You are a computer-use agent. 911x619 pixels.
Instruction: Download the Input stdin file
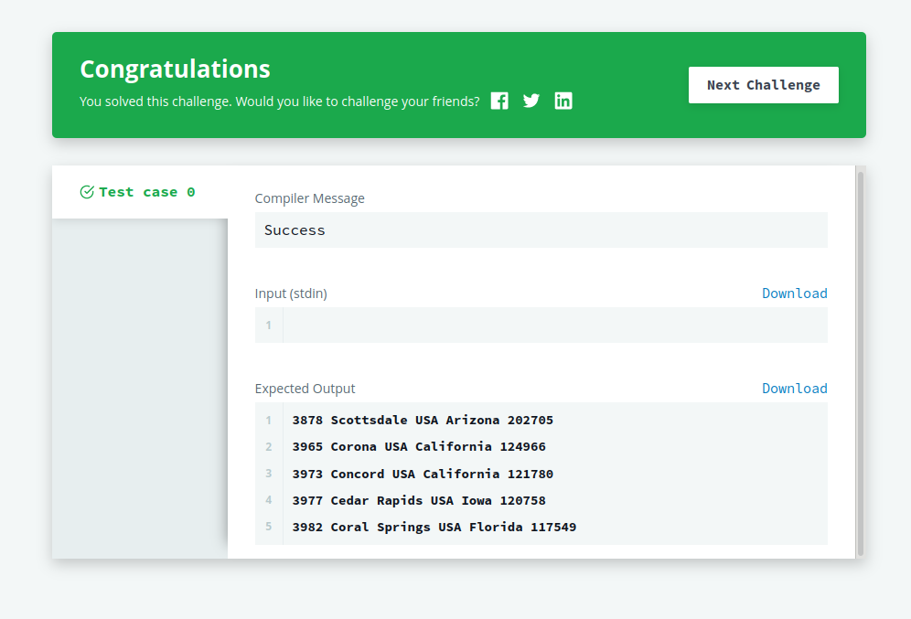coord(794,293)
